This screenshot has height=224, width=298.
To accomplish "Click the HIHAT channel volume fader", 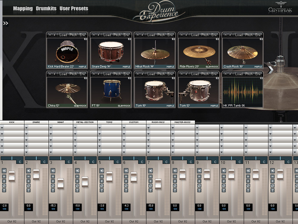I will tap(61, 183).
